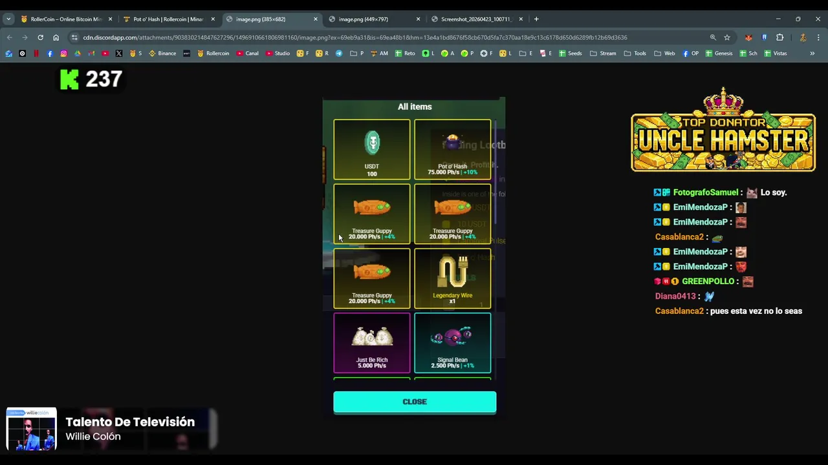828x465 pixels.
Task: Expand hidden bookmarks chevron
Action: pos(812,54)
